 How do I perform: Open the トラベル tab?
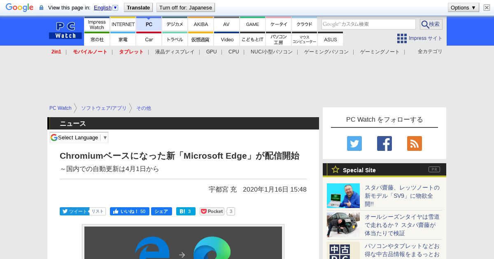pyautogui.click(x=175, y=39)
